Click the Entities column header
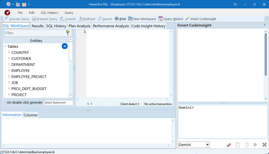The image size is (269, 154). coord(36,41)
